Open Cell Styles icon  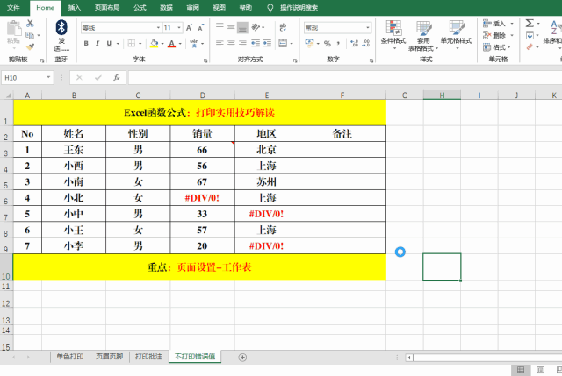tap(457, 27)
